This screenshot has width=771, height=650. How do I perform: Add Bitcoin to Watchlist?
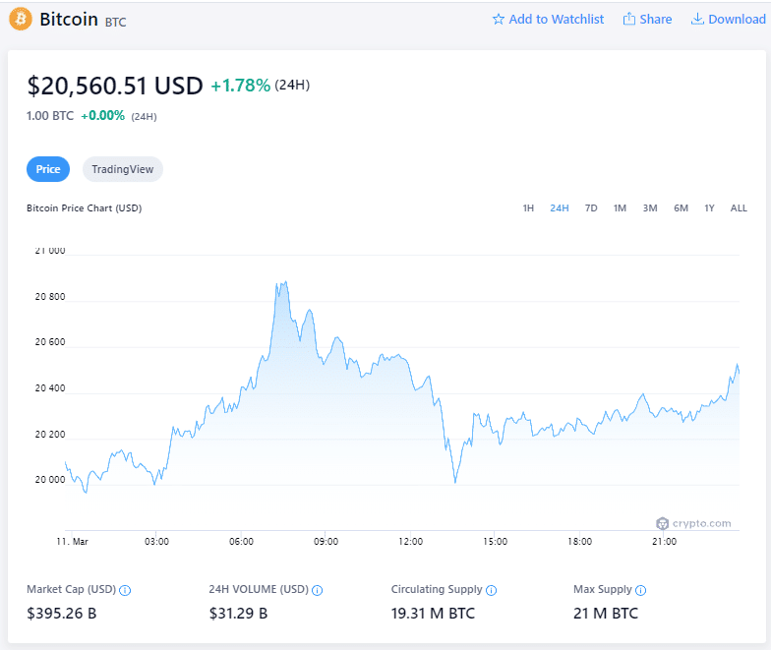tap(548, 20)
